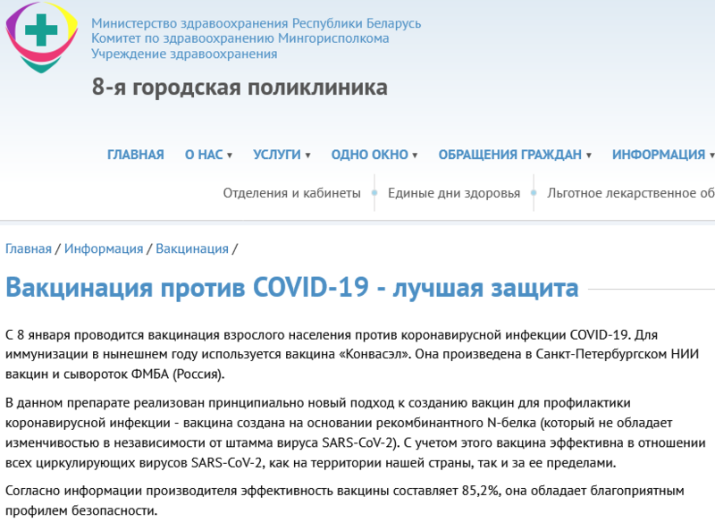
Task: Expand the О НАС dropdown menu
Action: coord(208,155)
